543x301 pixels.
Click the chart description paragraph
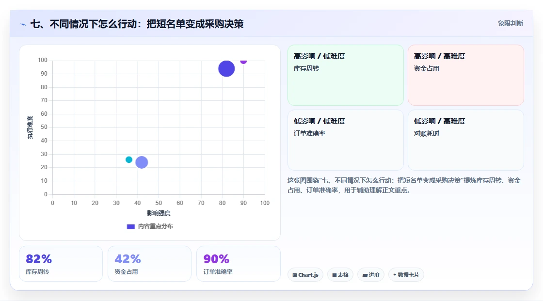[404, 185]
